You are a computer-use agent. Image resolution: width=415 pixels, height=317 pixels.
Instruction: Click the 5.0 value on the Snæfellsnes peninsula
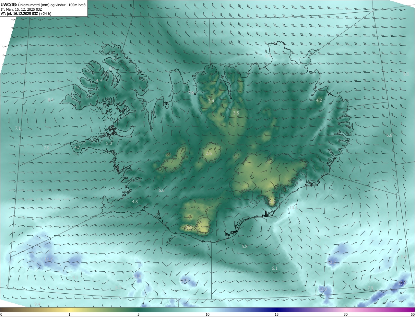(x=109, y=143)
